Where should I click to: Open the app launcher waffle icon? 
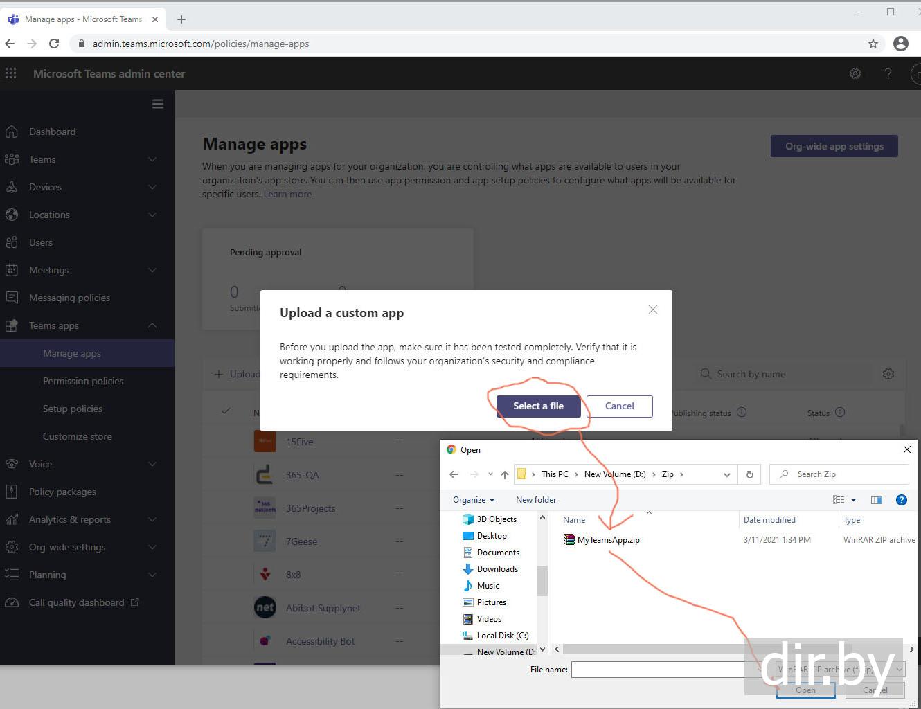(x=11, y=73)
